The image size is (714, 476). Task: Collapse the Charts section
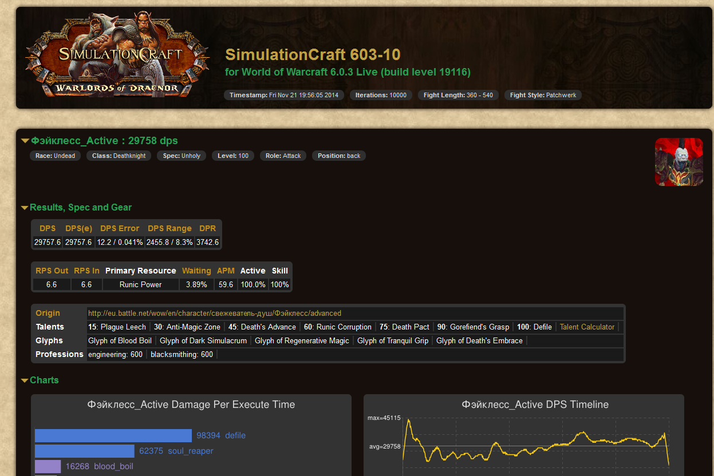click(x=40, y=380)
